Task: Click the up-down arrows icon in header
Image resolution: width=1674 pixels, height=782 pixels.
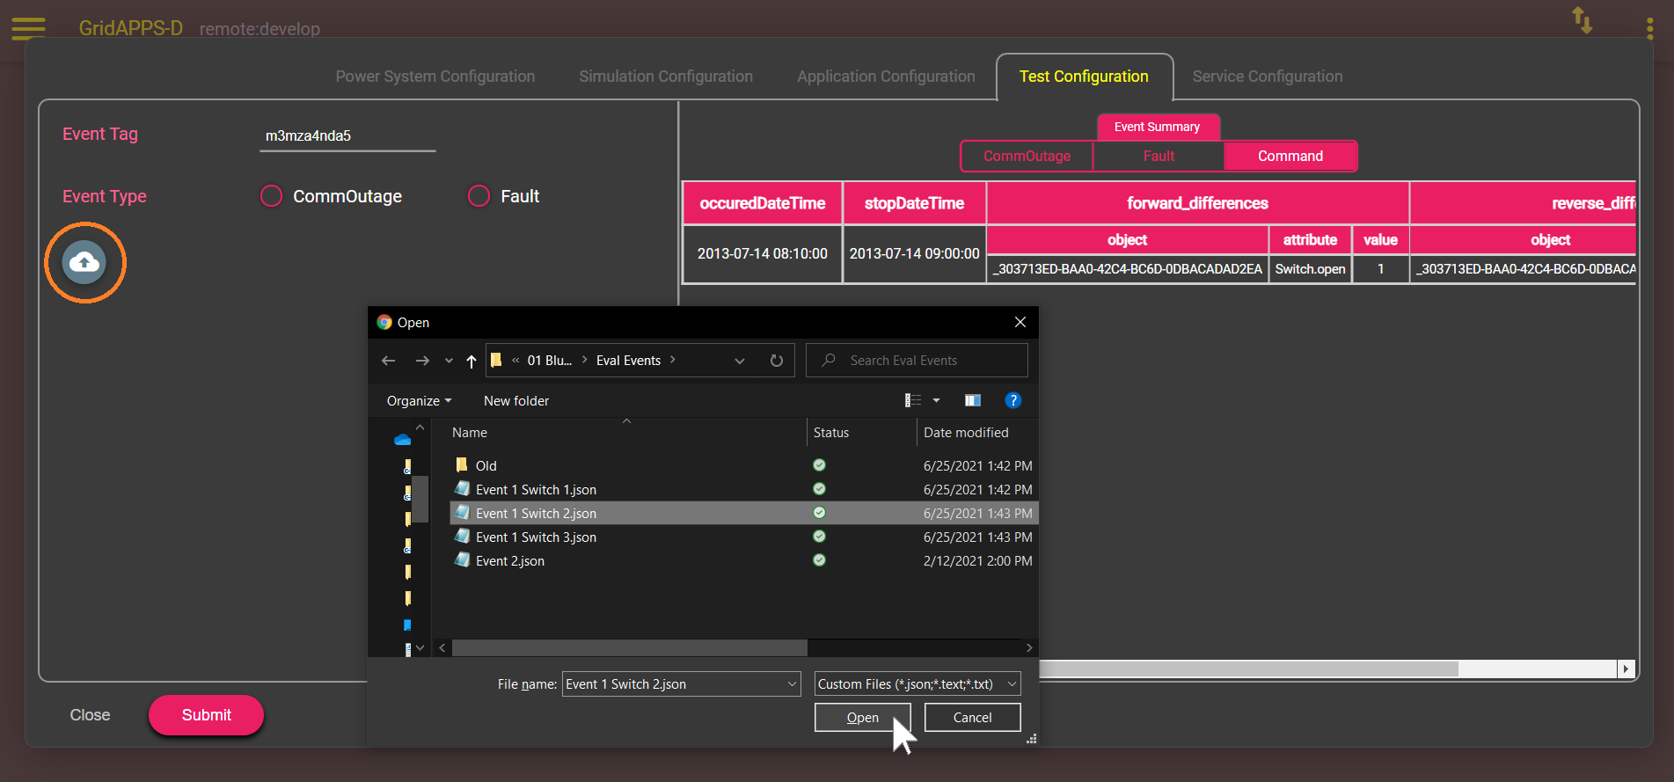Action: pos(1582,20)
